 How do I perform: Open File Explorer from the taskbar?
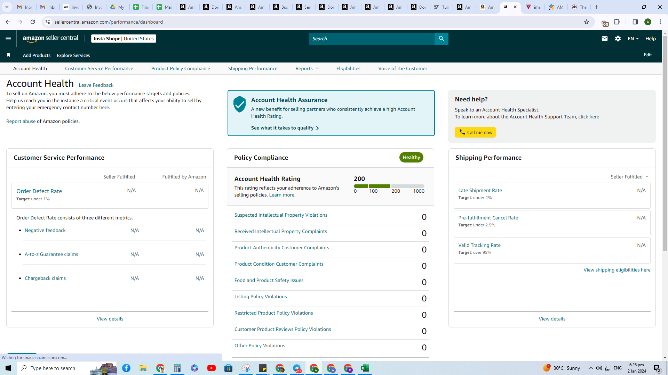click(143, 368)
